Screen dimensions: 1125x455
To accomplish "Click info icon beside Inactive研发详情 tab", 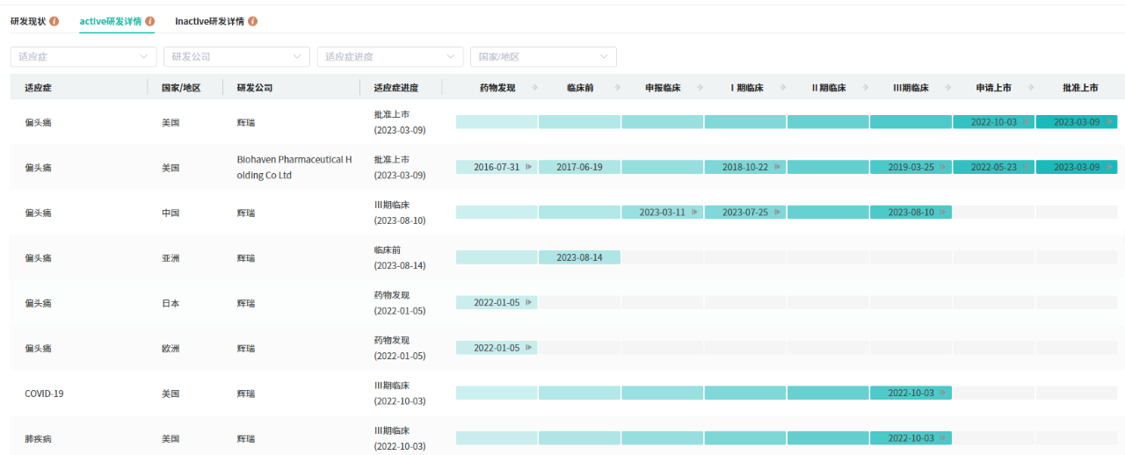I will [x=253, y=21].
